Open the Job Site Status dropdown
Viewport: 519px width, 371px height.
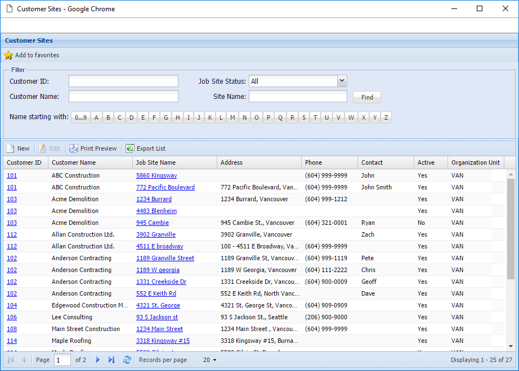(x=342, y=81)
